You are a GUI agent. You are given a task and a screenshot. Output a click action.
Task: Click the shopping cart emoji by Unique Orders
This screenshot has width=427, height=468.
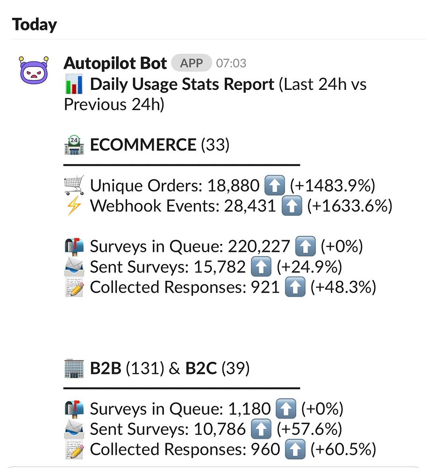(74, 185)
